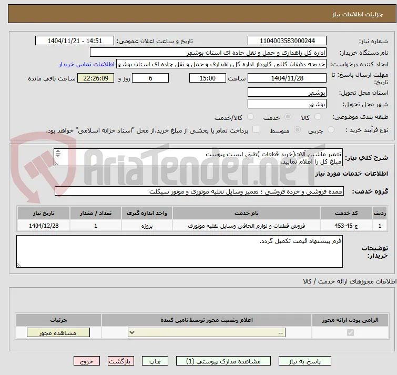This screenshot has width=397, height=375.
Task: Click the خروج exit button
Action: pos(87,361)
